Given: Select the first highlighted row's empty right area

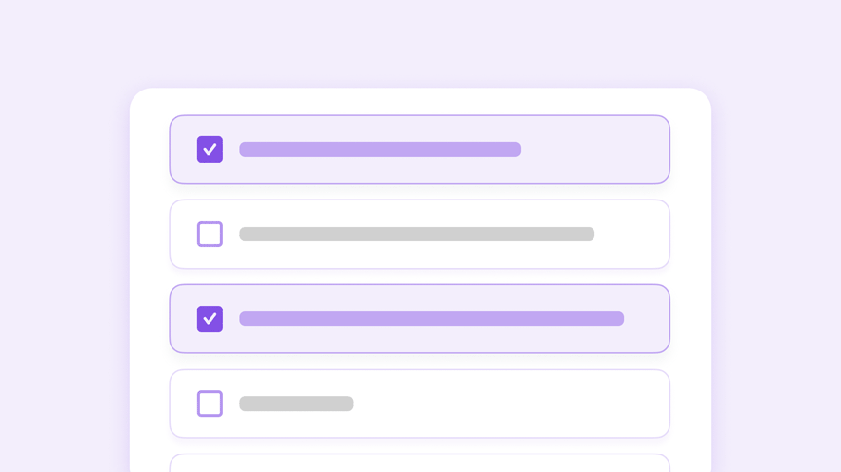Looking at the screenshot, I should tap(594, 149).
